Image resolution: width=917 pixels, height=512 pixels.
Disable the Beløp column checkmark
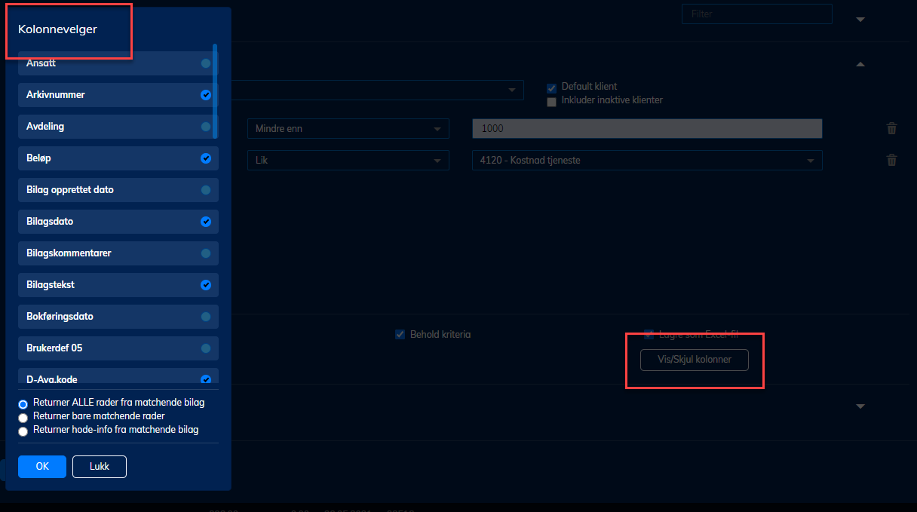(x=205, y=158)
